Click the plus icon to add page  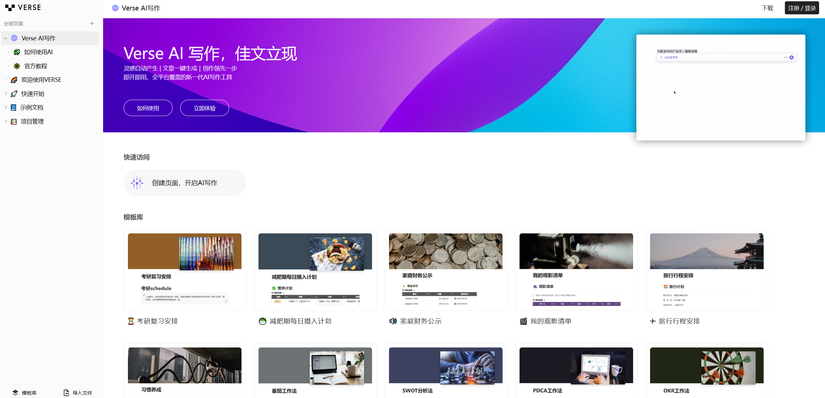[x=92, y=23]
